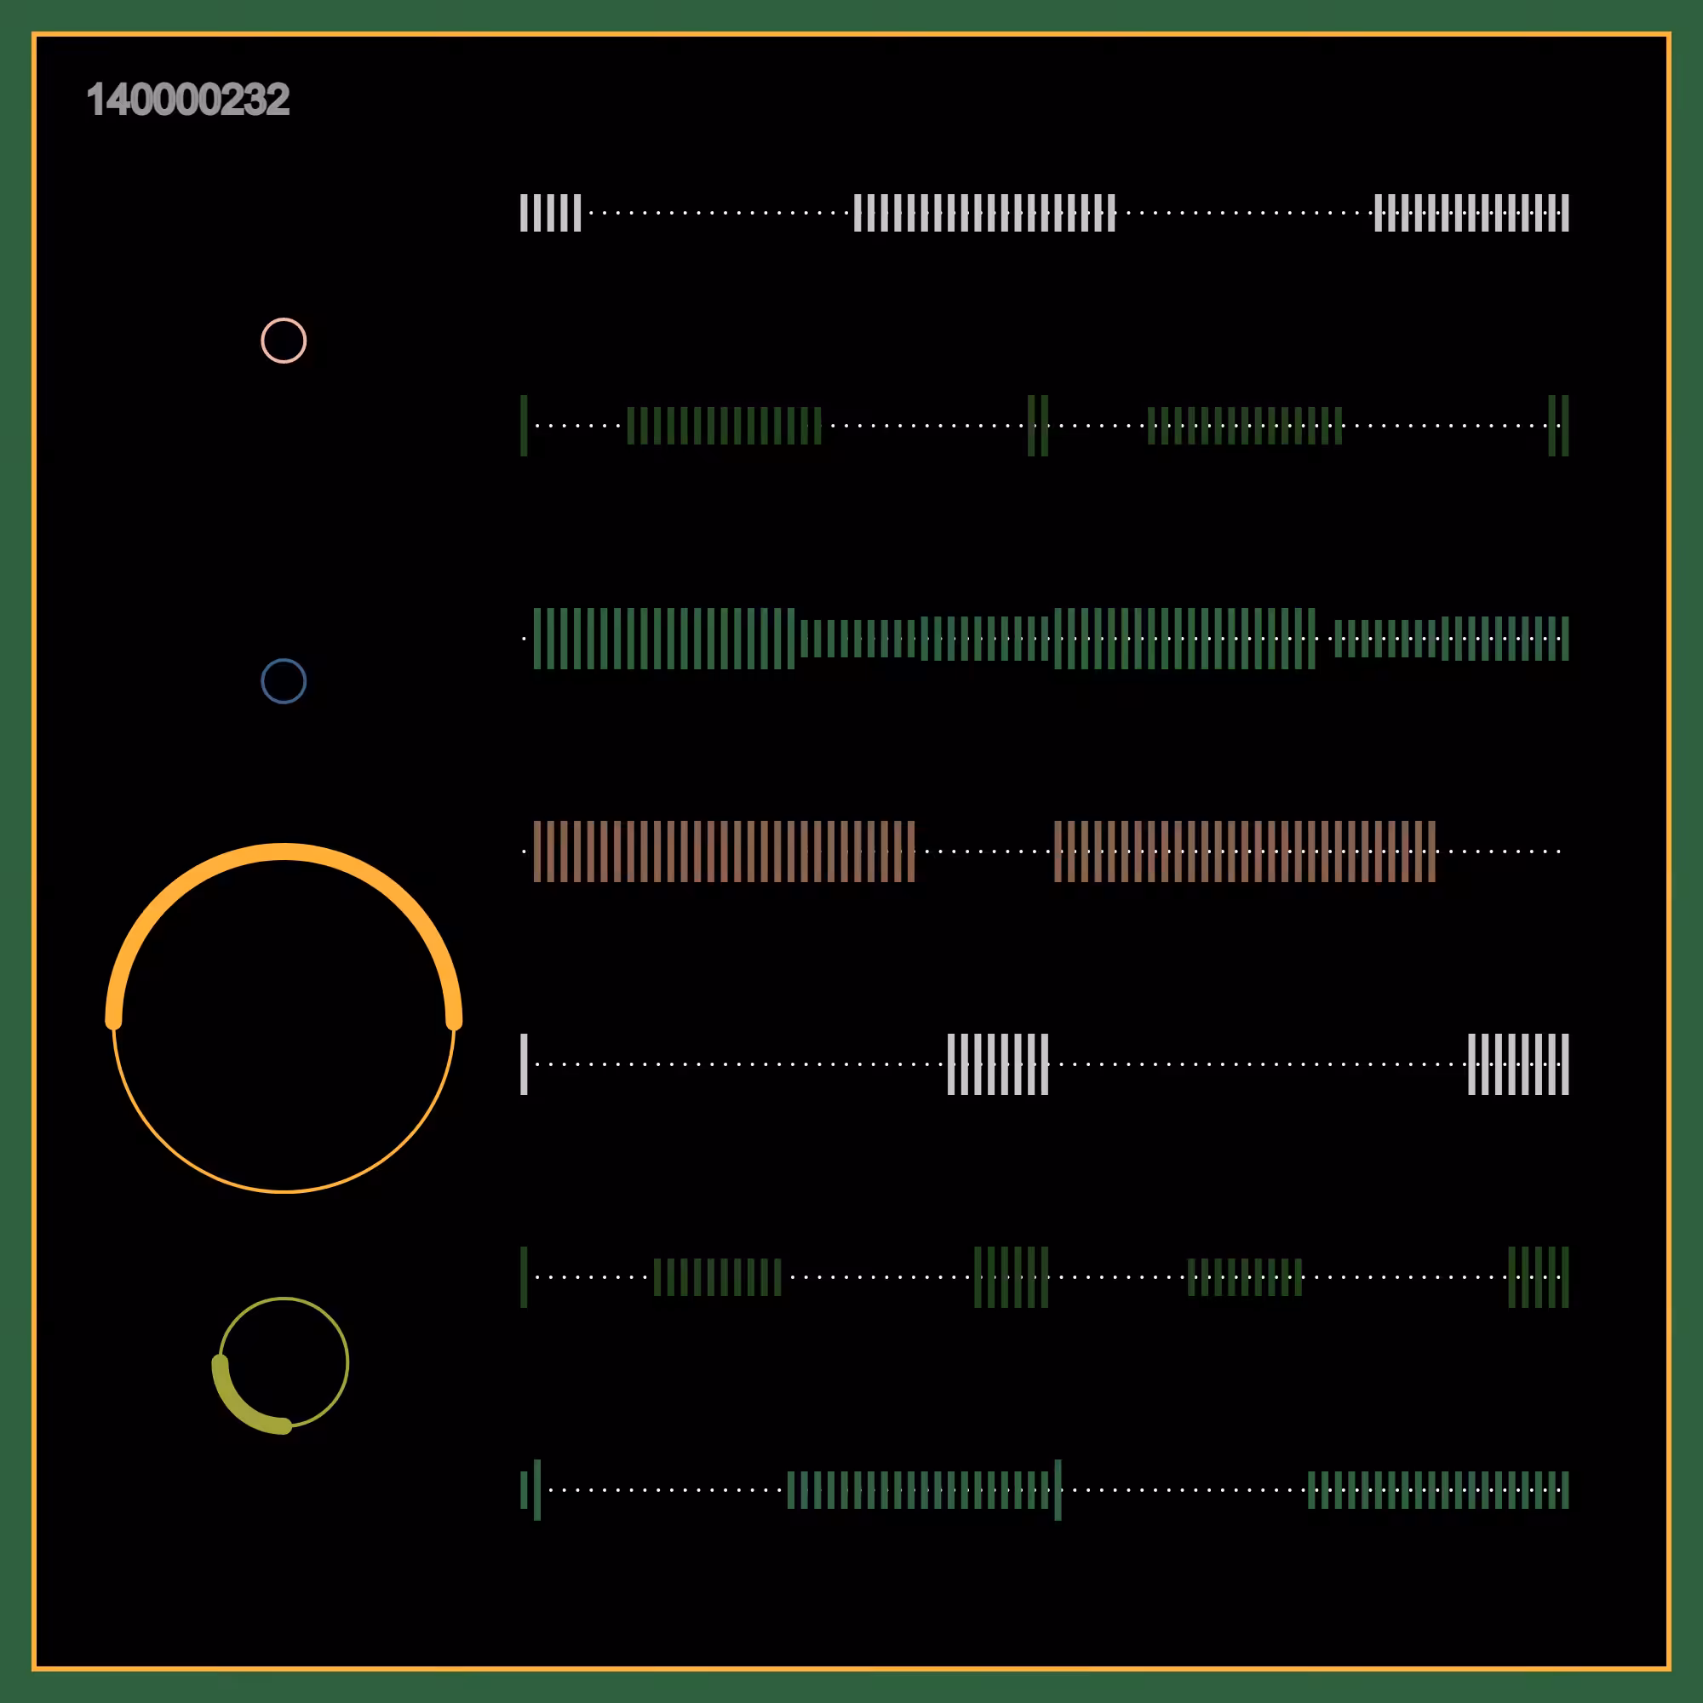
Task: Click tall green bar starting bottom row
Action: 536,1491
